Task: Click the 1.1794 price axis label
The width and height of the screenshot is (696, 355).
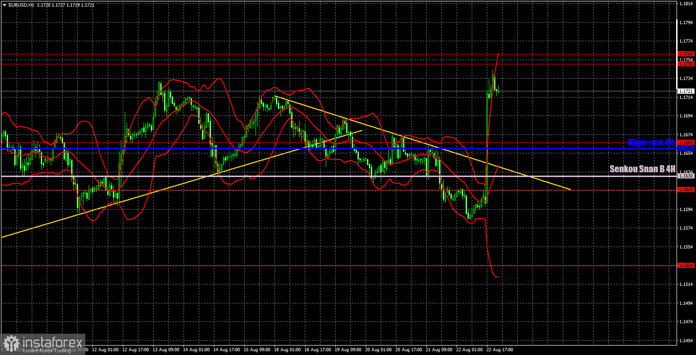Action: coord(687,22)
